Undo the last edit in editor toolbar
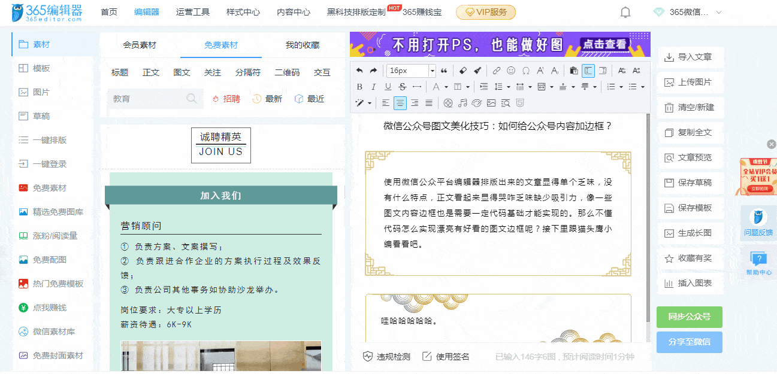Image resolution: width=777 pixels, height=374 pixels. tap(359, 71)
